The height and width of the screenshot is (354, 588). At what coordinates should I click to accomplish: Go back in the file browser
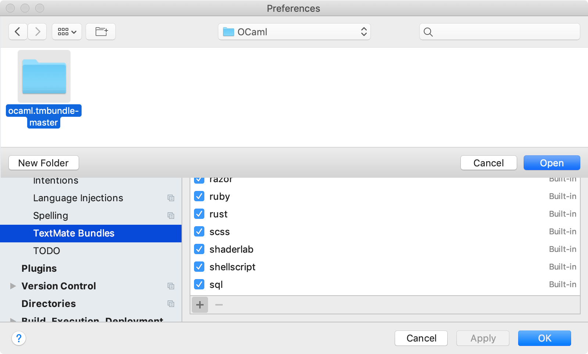click(18, 32)
